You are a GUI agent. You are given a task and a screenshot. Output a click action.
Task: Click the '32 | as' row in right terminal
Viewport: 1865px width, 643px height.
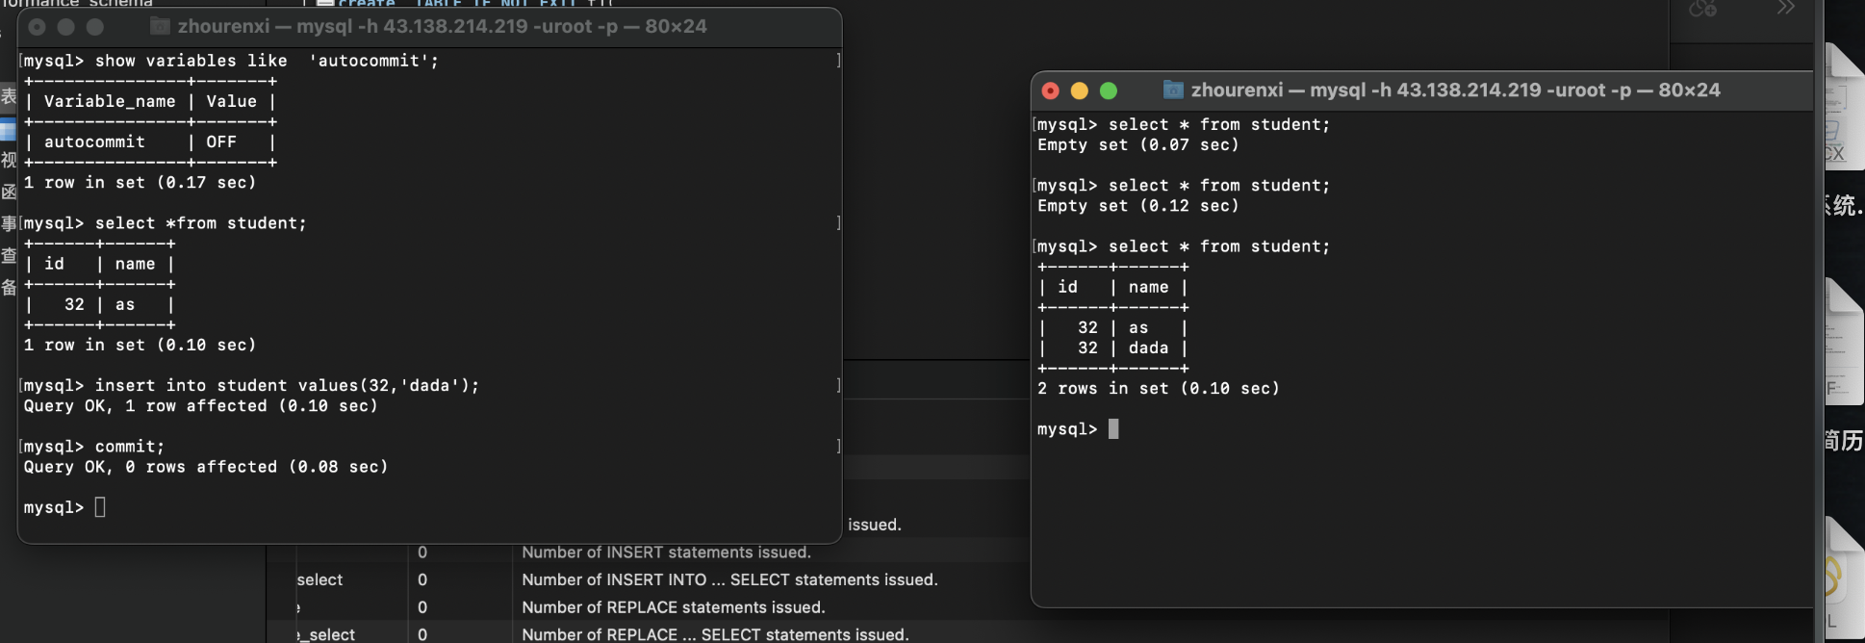[x=1113, y=327]
